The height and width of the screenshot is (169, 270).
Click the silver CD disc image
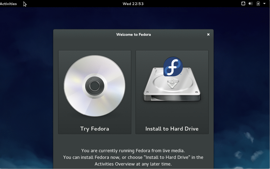click(95, 86)
